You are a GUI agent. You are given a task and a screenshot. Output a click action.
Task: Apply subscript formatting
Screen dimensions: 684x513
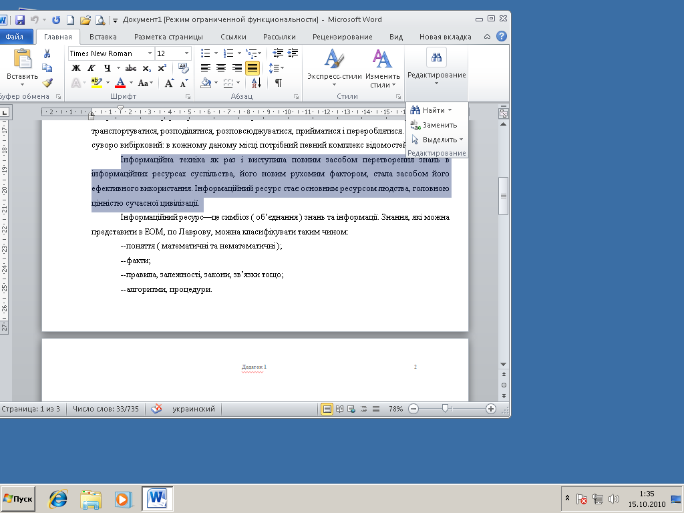coord(147,68)
